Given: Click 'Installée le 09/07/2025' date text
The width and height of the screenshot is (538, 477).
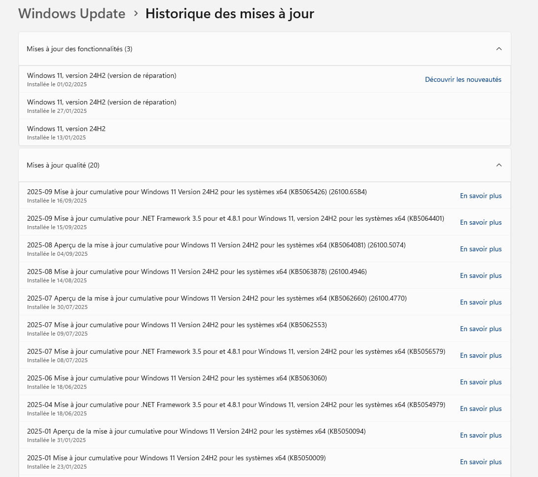Looking at the screenshot, I should [57, 334].
